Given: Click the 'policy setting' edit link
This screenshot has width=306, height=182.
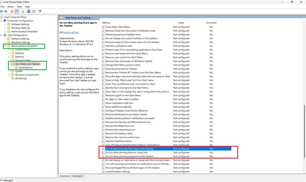Looking at the screenshot, I should 72,32.
